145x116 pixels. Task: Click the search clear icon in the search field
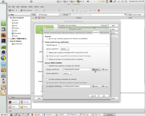point(125,14)
